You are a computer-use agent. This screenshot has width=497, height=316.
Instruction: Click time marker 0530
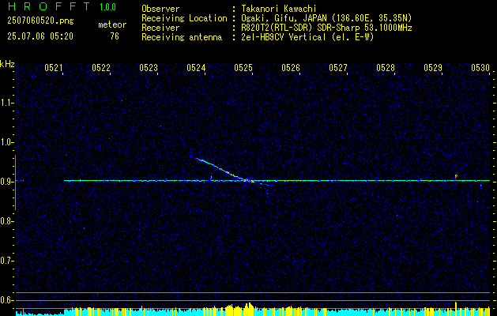[480, 67]
